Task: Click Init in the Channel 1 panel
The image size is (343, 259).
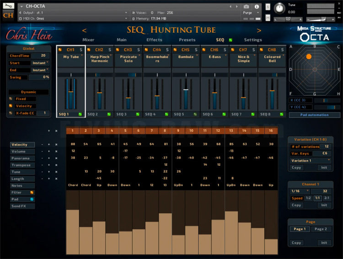Action: point(324,205)
